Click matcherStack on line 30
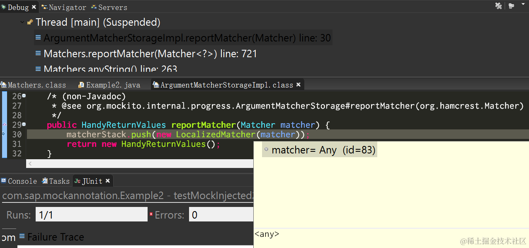The width and height of the screenshot is (529, 248). pos(96,134)
